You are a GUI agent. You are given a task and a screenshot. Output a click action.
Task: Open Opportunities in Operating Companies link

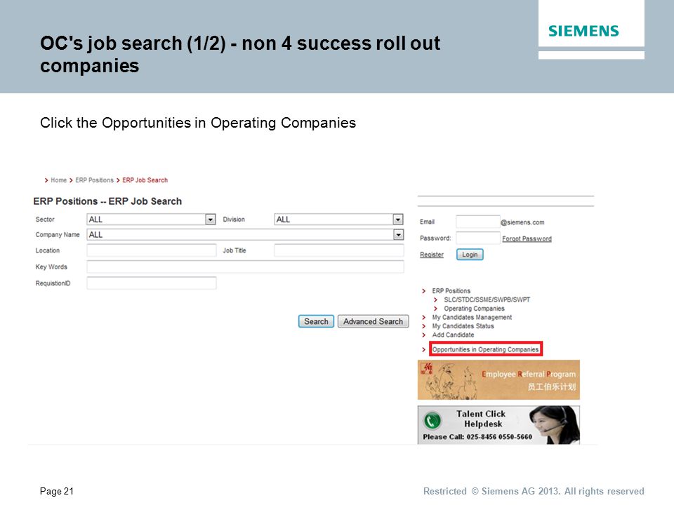tap(485, 349)
